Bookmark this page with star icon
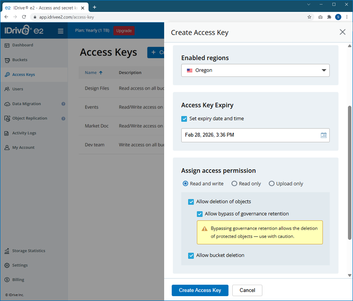This screenshot has height=301, width=353. pos(309,17)
